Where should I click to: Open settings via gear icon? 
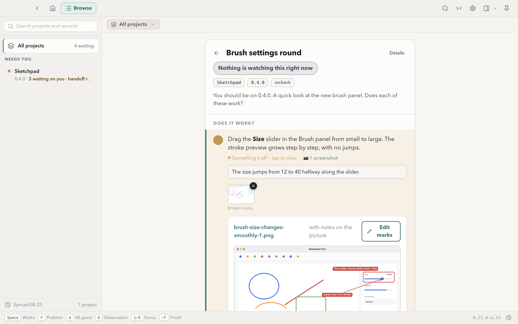click(473, 8)
